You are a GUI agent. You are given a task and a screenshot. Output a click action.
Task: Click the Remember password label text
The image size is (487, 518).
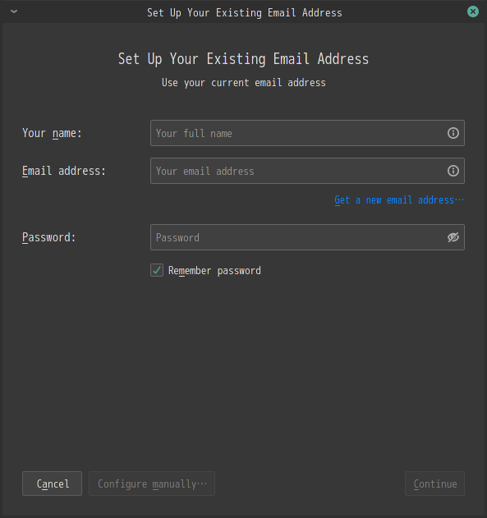pos(214,271)
